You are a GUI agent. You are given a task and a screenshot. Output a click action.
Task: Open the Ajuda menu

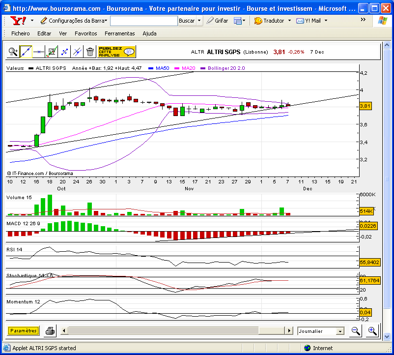(x=149, y=33)
